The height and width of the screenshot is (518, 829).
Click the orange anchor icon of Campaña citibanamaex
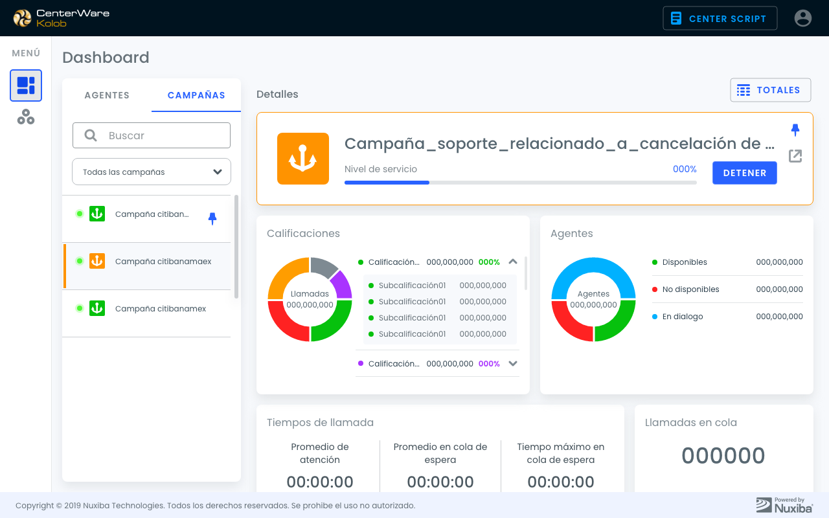[x=97, y=261]
